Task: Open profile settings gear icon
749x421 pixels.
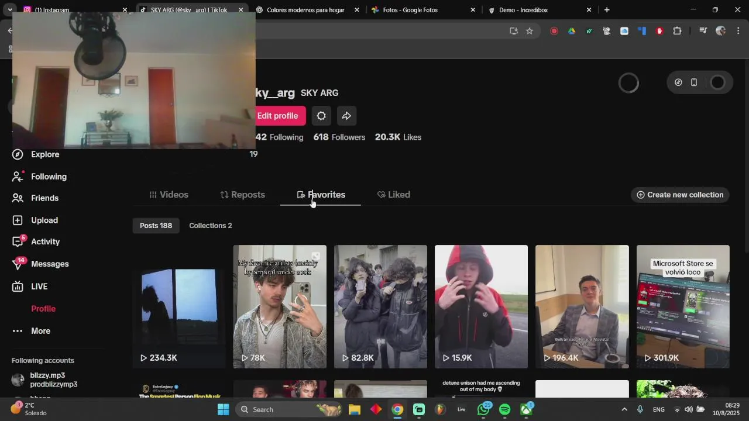Action: pyautogui.click(x=321, y=116)
